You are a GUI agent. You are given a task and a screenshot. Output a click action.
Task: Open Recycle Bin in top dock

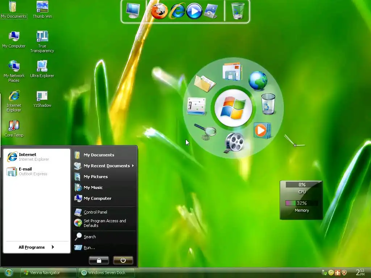click(x=237, y=11)
